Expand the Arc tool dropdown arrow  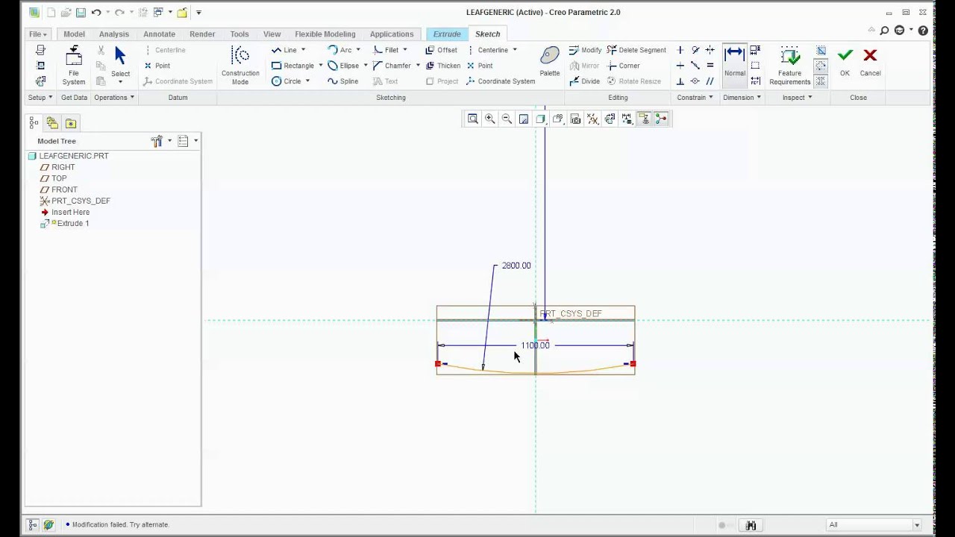tap(358, 50)
